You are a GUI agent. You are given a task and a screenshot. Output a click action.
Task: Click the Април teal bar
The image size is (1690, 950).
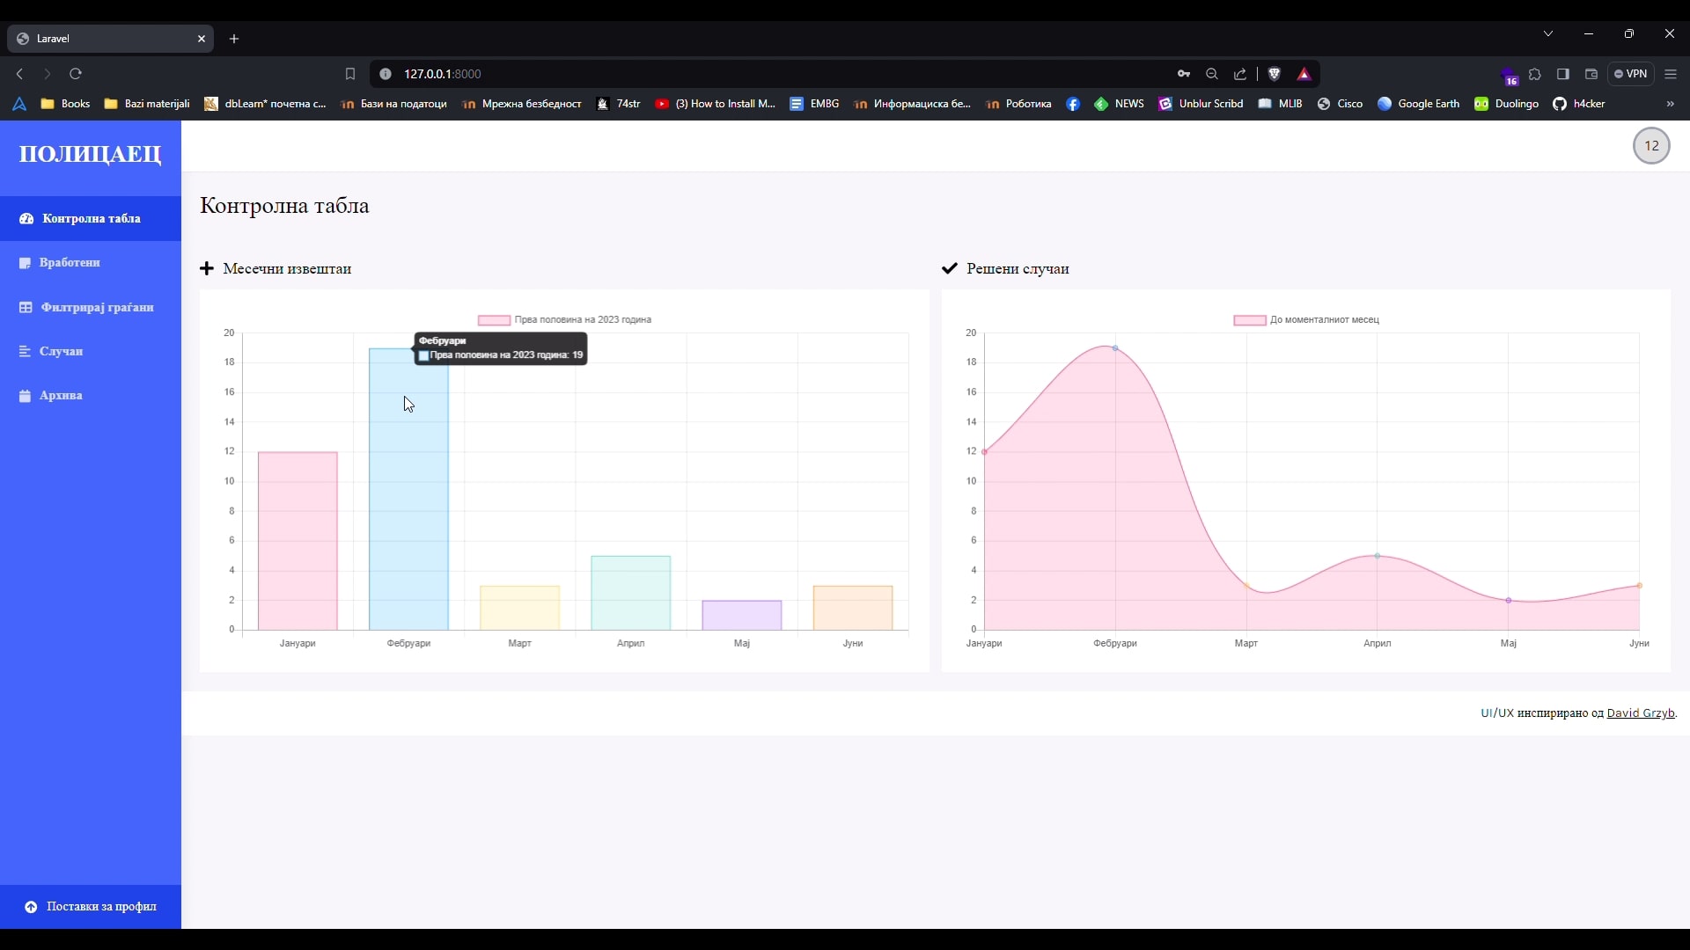click(630, 592)
